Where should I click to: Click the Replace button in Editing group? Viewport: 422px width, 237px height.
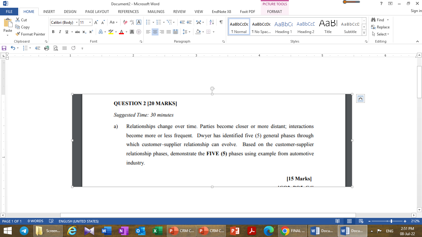click(x=380, y=27)
